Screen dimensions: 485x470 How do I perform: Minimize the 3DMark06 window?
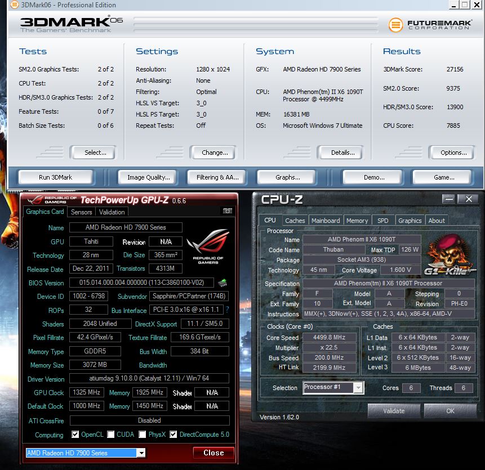(x=453, y=5)
